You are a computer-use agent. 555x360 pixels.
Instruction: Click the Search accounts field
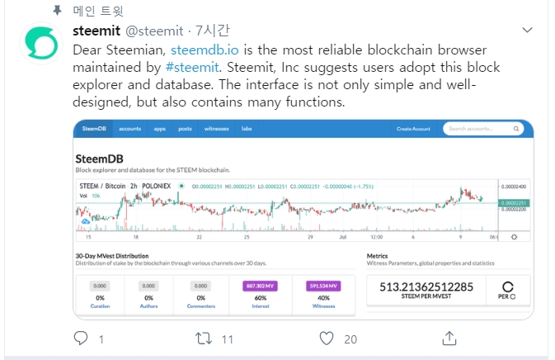(482, 129)
